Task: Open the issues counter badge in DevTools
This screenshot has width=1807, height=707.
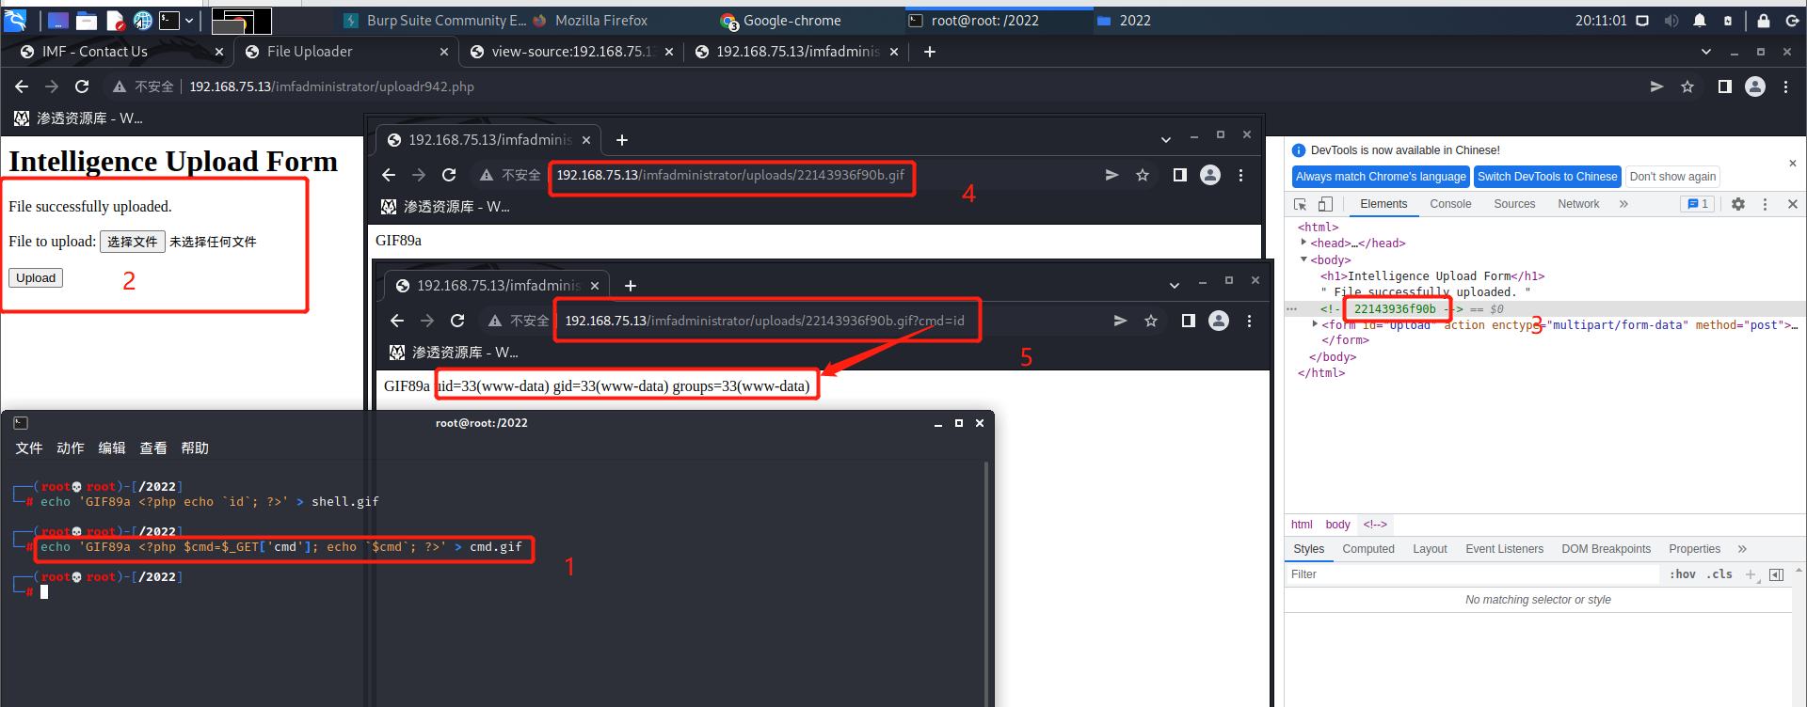Action: [x=1698, y=204]
